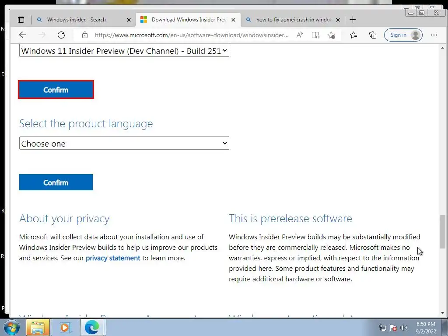The width and height of the screenshot is (448, 336).
Task: Add this page to favorites
Action: 332,35
